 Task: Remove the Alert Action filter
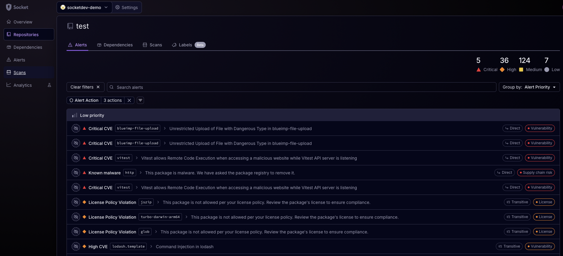tap(129, 100)
